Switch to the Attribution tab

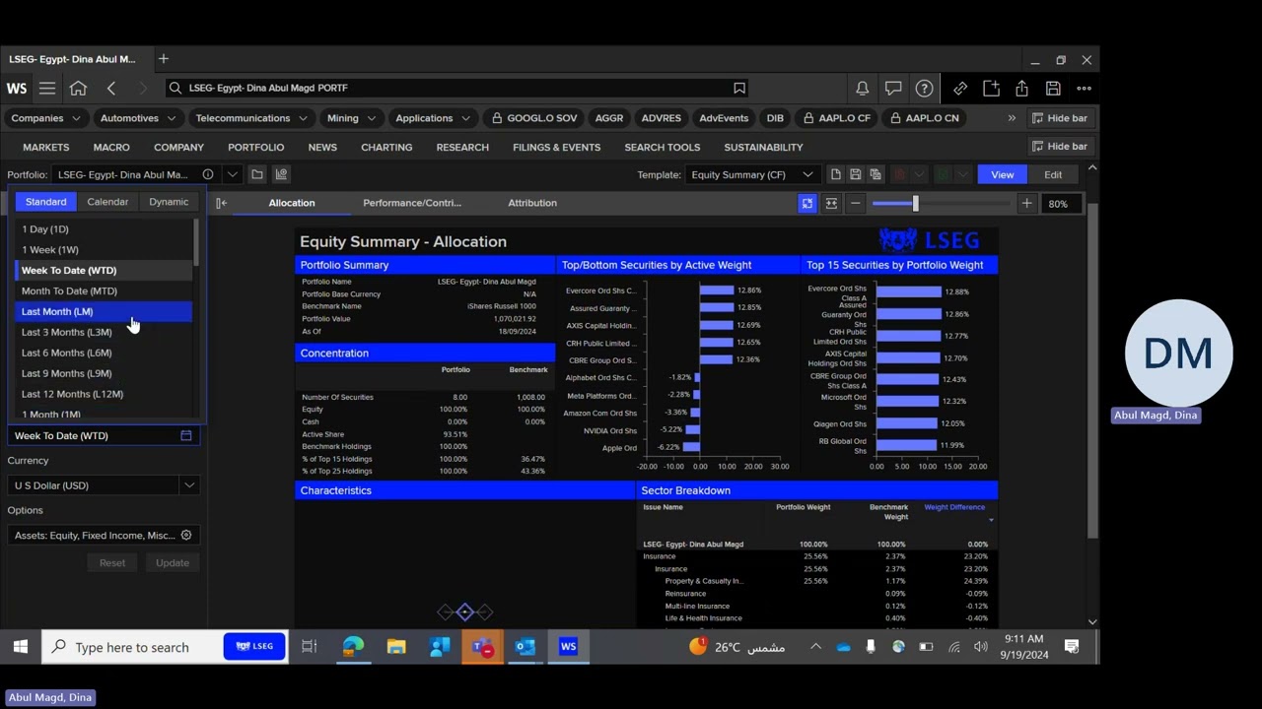click(532, 203)
